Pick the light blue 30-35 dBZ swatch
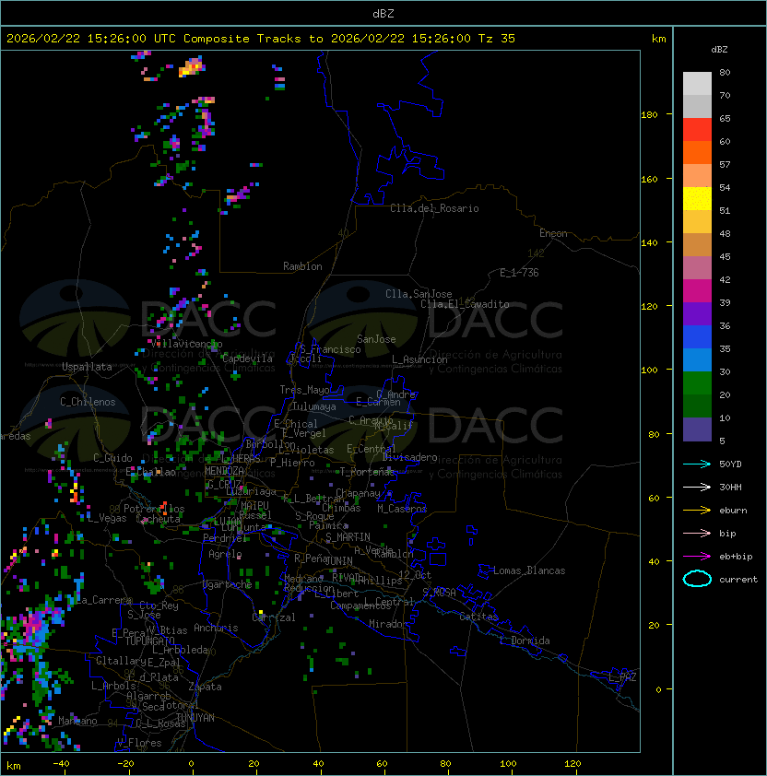This screenshot has height=776, width=767. 697,360
